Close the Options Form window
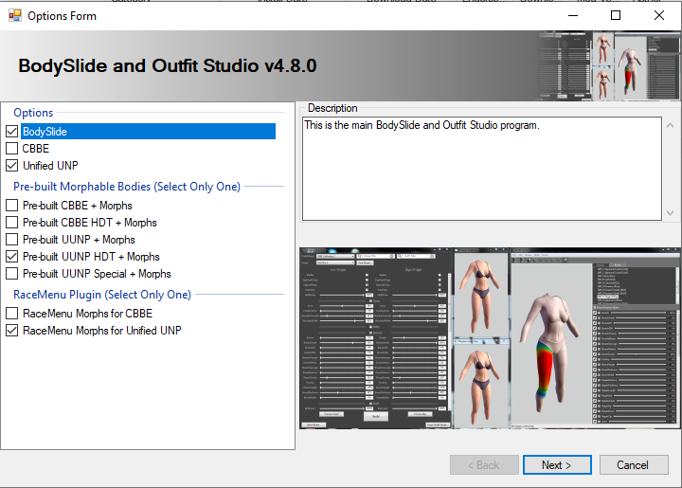The width and height of the screenshot is (682, 488). click(659, 16)
